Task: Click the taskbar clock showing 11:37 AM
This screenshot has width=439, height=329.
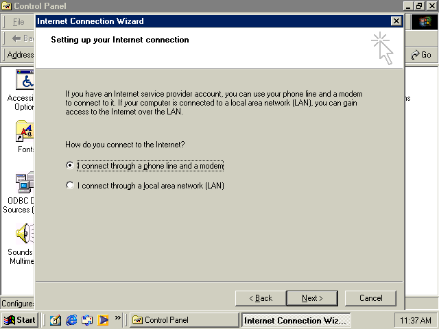Action: click(416, 320)
